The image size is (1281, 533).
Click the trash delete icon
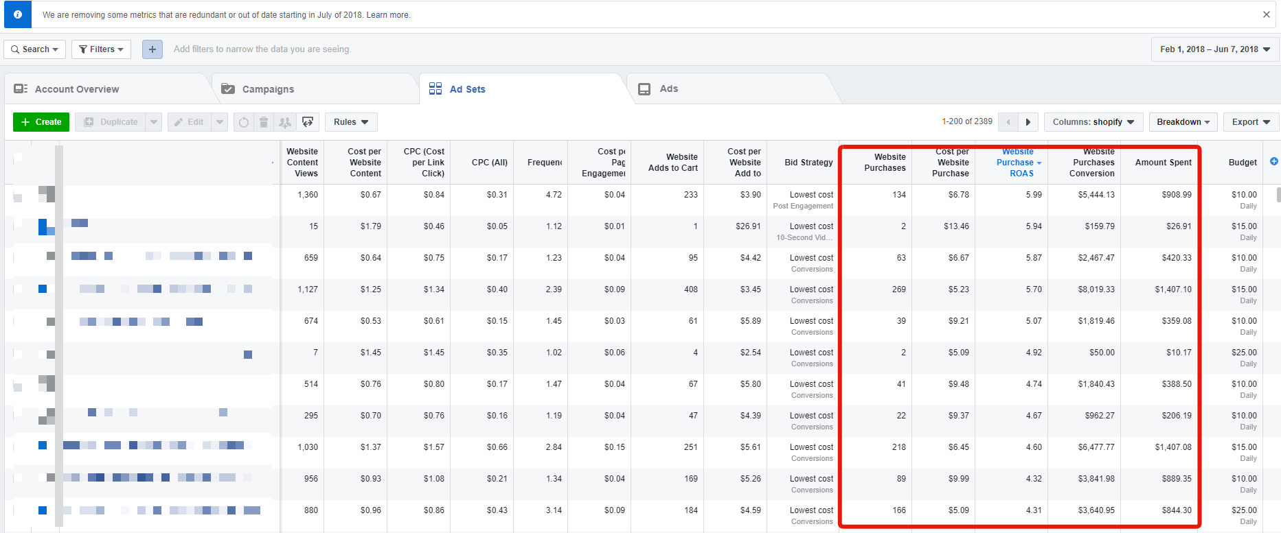[x=264, y=122]
